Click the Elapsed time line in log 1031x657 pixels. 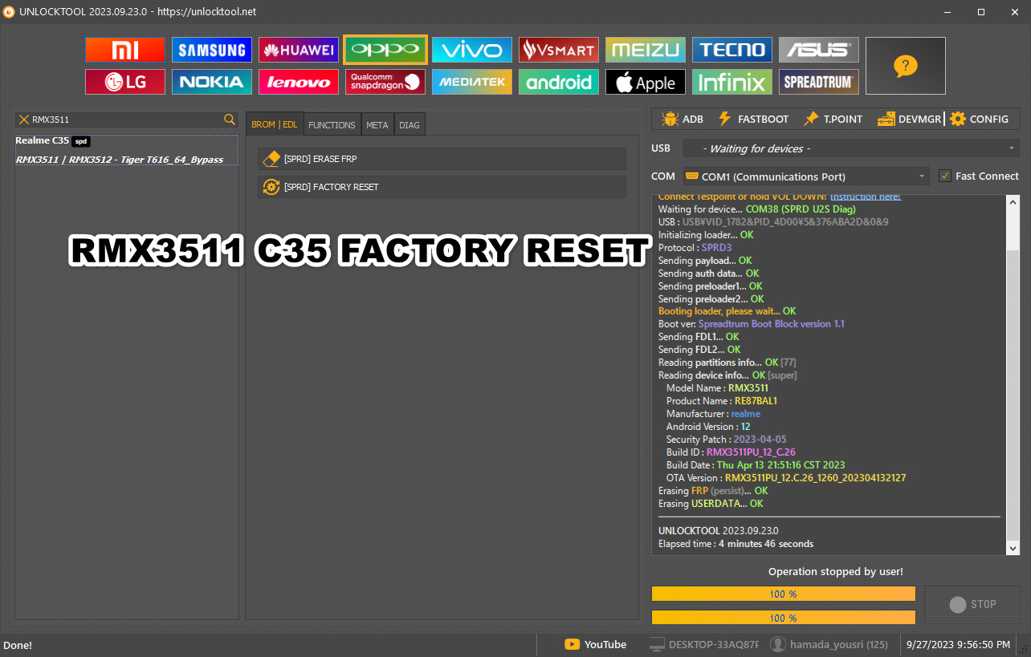coord(736,544)
